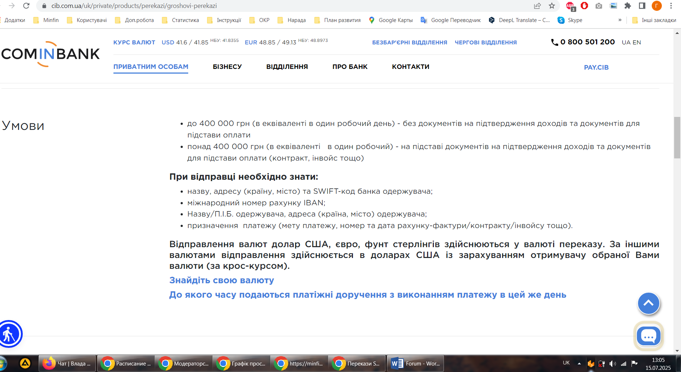Open the ОКР bookmarks folder

[x=260, y=20]
